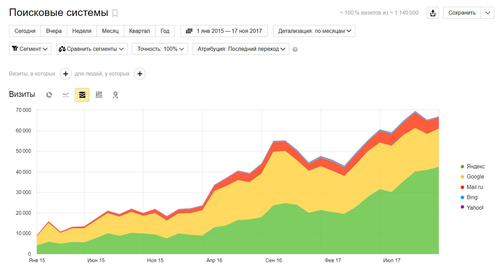500x277 pixels.
Task: Select the stacked area chart icon
Action: 82,95
